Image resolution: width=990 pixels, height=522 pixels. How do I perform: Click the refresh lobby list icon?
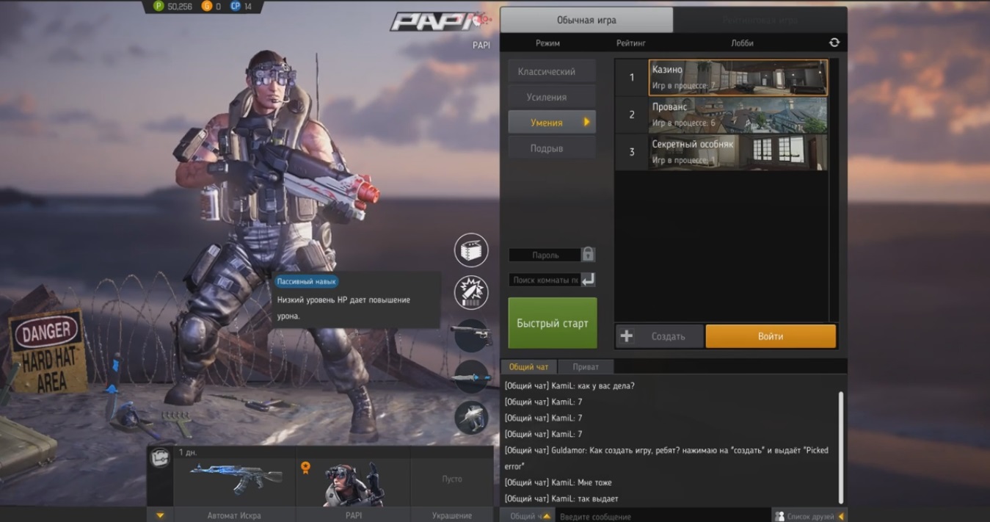(x=834, y=43)
